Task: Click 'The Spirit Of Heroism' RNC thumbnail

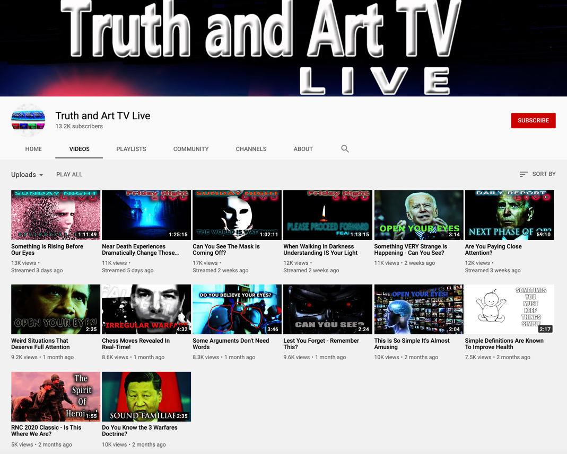Action: [56, 396]
